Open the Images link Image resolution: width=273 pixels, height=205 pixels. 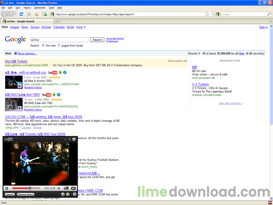pos(15,27)
